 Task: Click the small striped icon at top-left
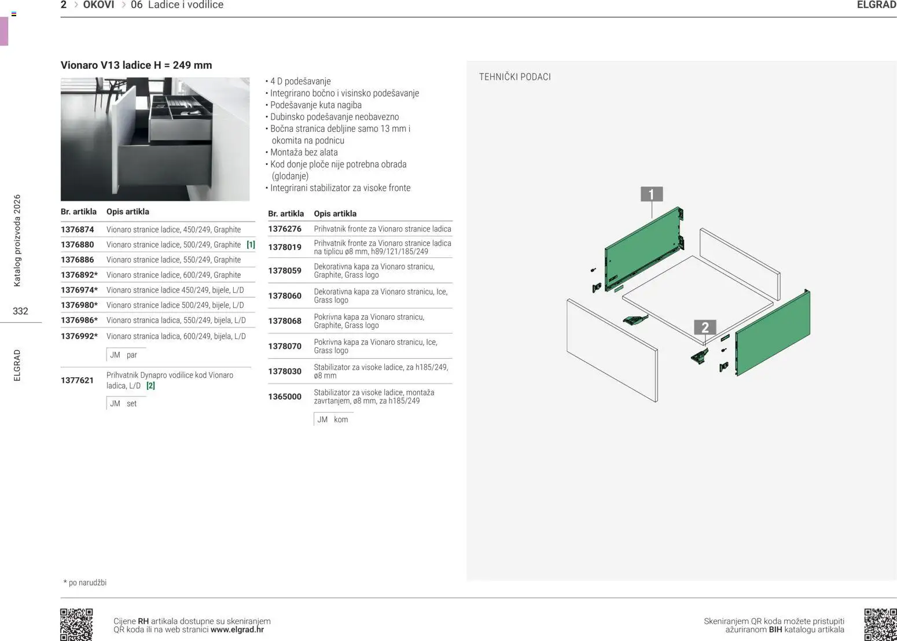tap(14, 14)
